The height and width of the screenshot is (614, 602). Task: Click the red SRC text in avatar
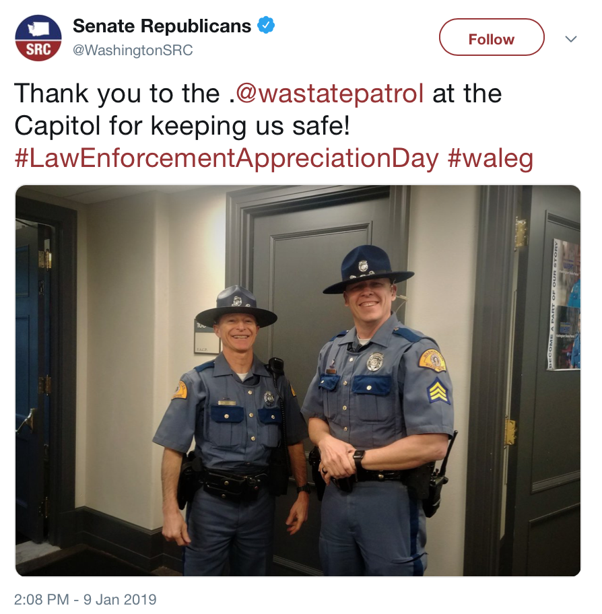tap(38, 50)
